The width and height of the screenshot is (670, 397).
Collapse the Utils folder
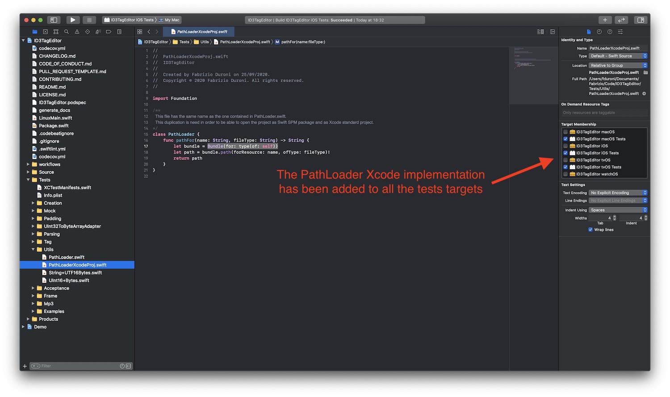click(x=33, y=250)
